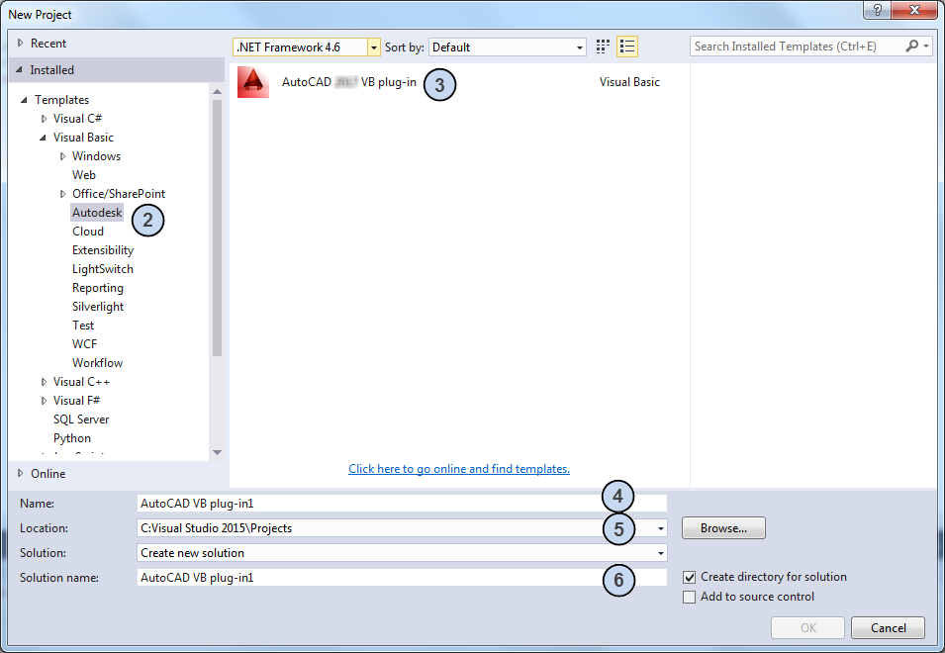Collapse the Visual Basic node arrow
945x653 pixels.
pos(43,138)
